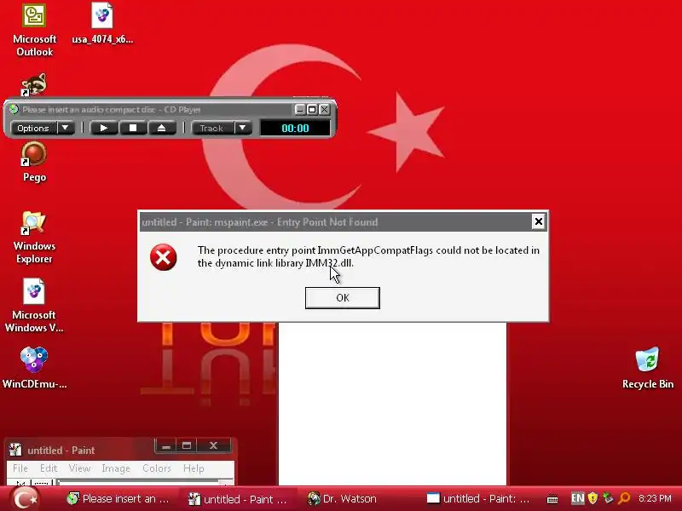The width and height of the screenshot is (682, 511).
Task: Minimize the CD Player window
Action: click(x=300, y=110)
